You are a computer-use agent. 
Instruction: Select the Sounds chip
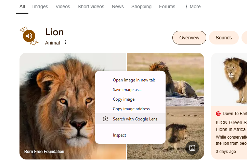pyautogui.click(x=224, y=38)
